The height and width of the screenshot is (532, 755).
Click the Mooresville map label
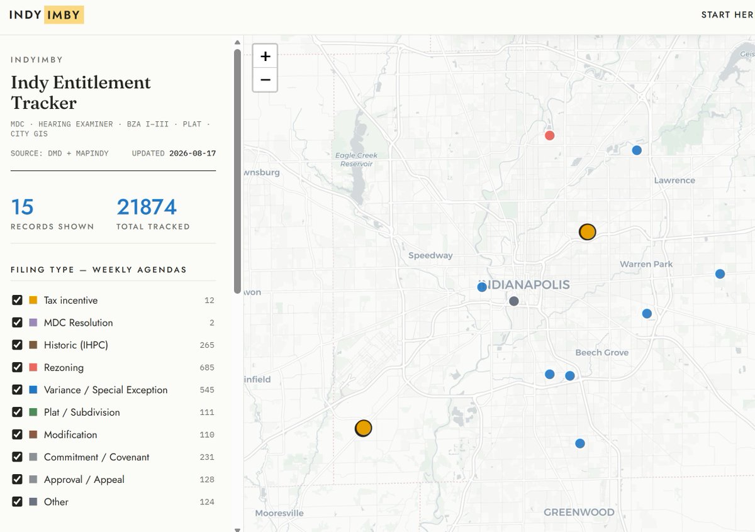tap(279, 513)
